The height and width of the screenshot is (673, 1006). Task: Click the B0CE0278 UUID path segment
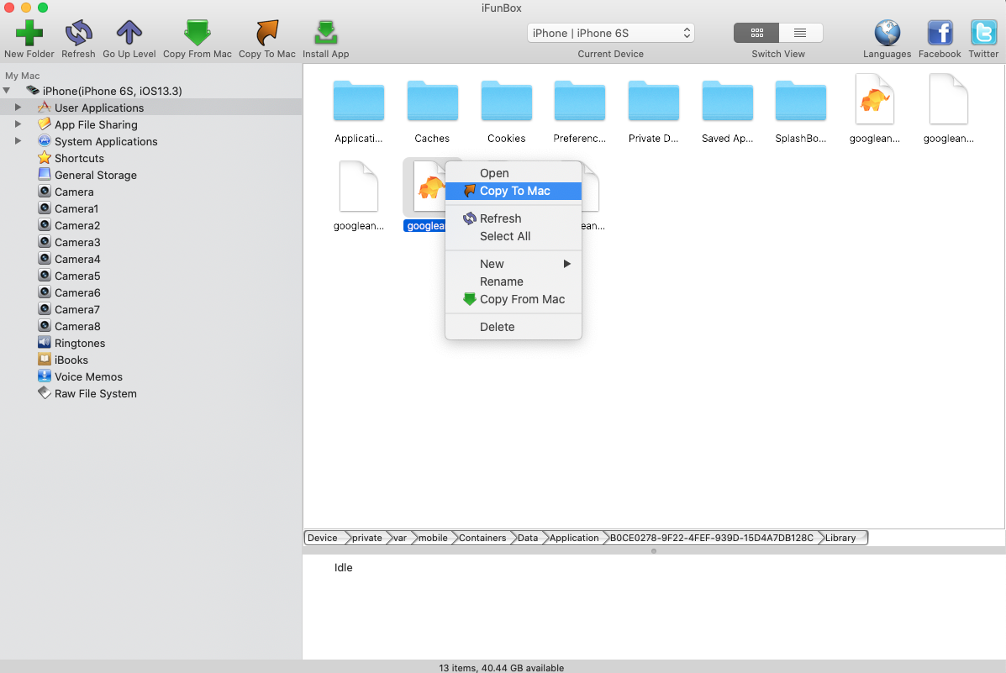coord(712,538)
